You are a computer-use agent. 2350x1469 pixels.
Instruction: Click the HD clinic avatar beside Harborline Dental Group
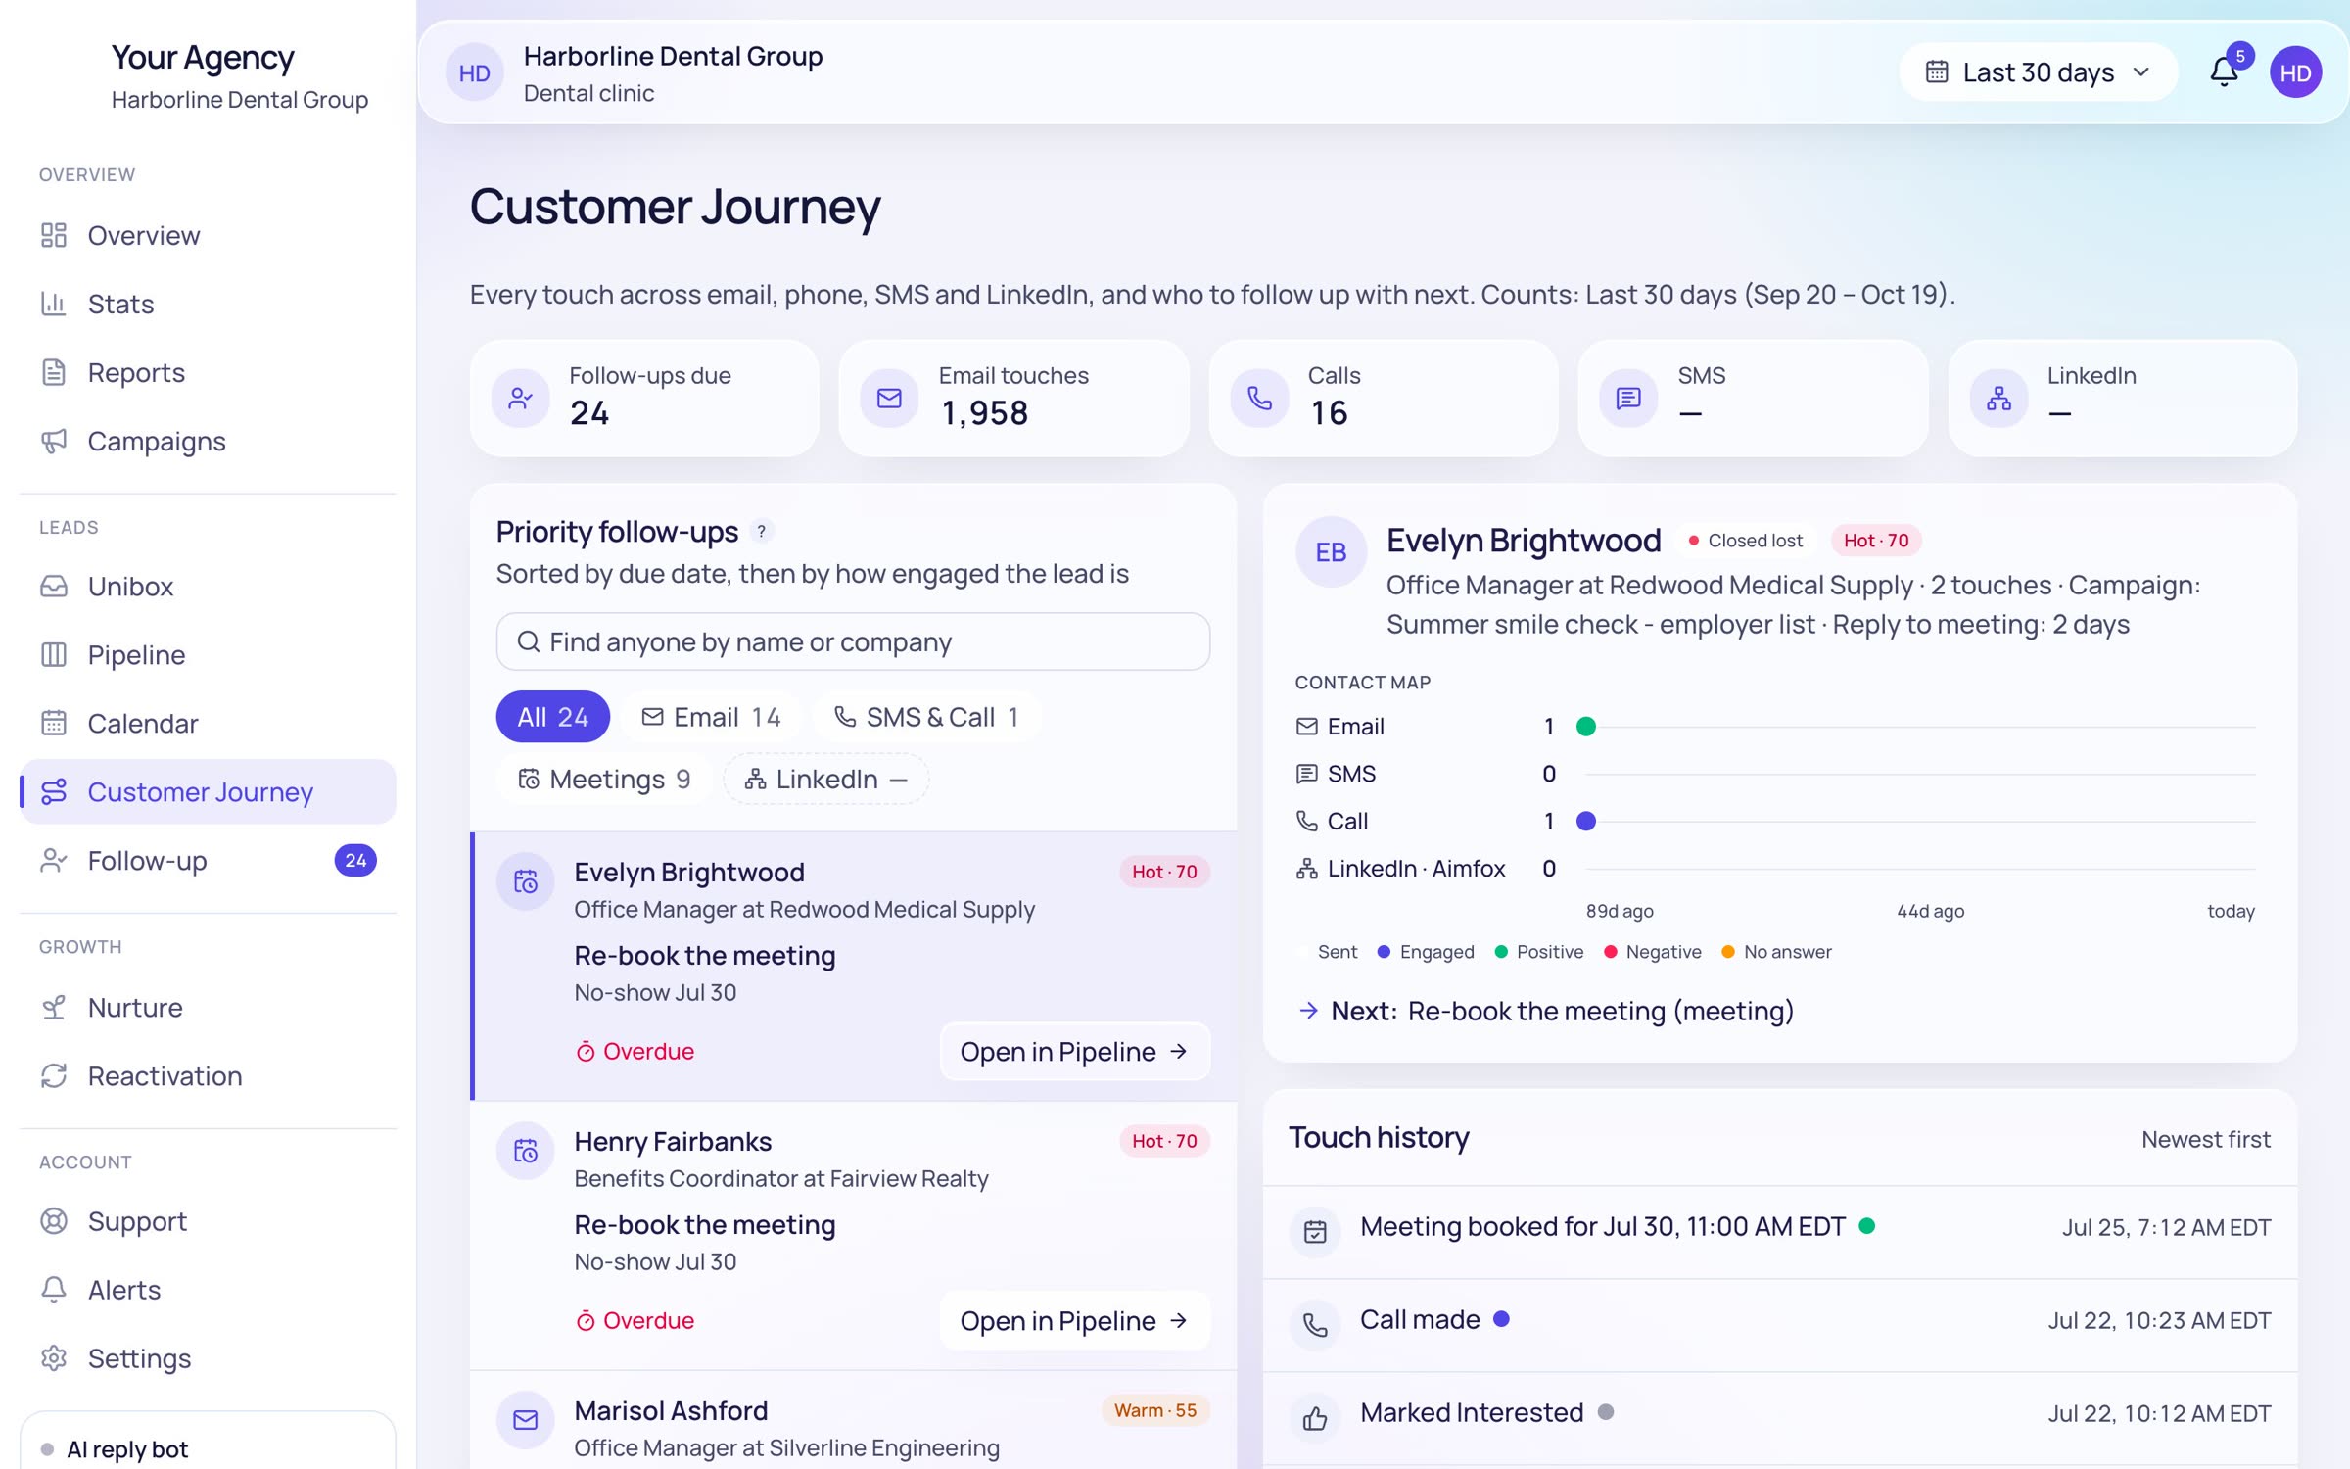coord(475,72)
